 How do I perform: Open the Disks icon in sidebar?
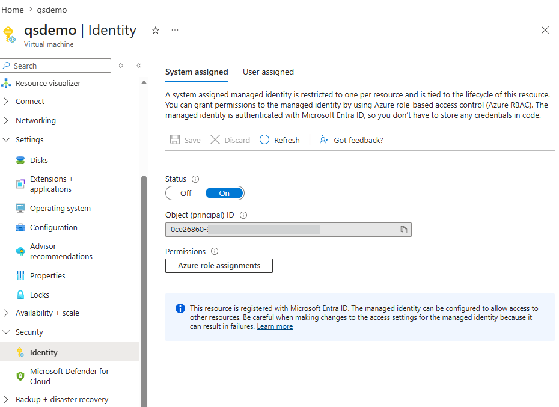20,160
